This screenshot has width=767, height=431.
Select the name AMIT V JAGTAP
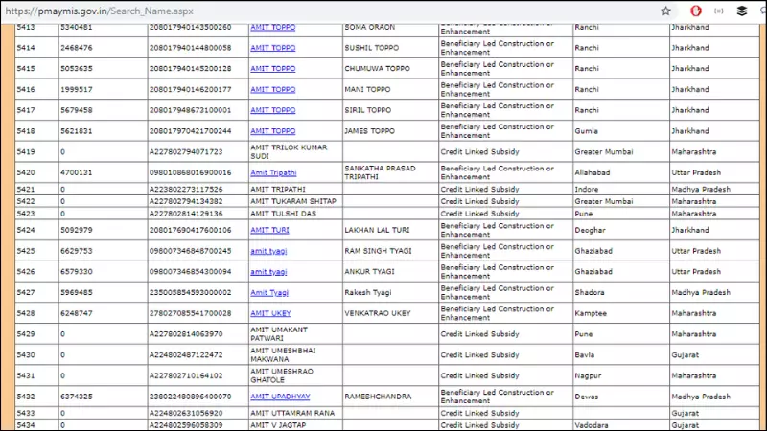pos(278,425)
